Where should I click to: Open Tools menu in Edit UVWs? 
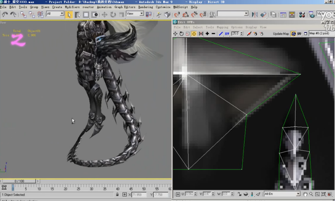210,27
